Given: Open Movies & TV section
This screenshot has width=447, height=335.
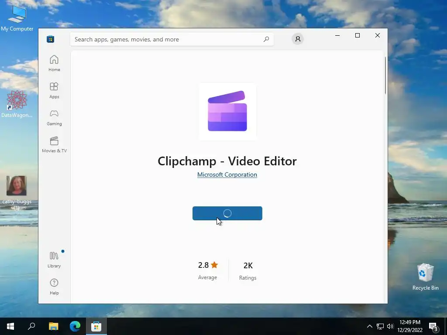Looking at the screenshot, I should click(54, 144).
